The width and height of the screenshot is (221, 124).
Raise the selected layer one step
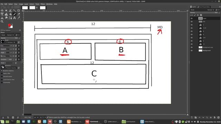(x=200, y=117)
